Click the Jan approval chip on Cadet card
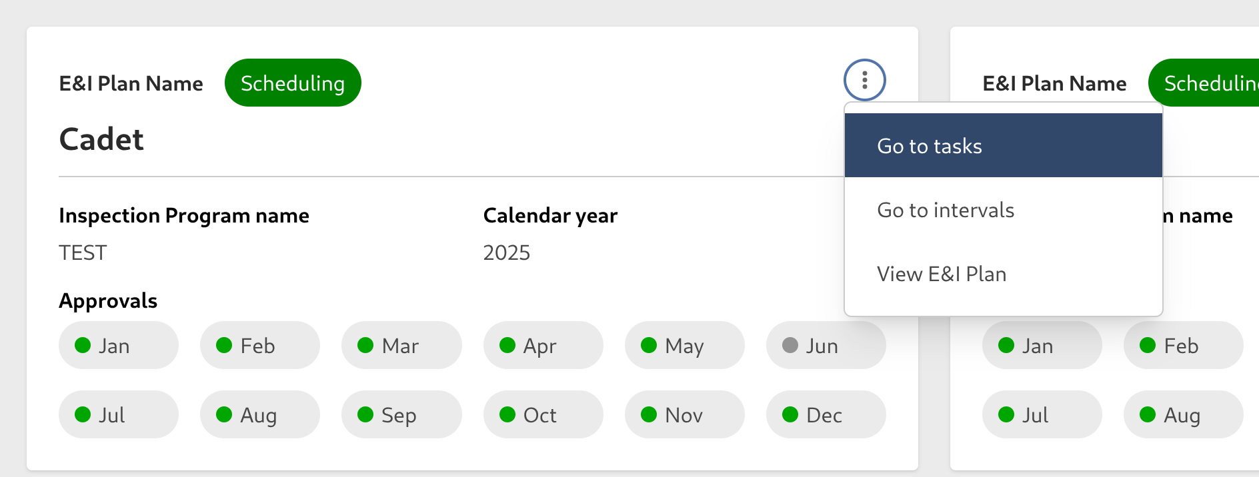 click(119, 346)
